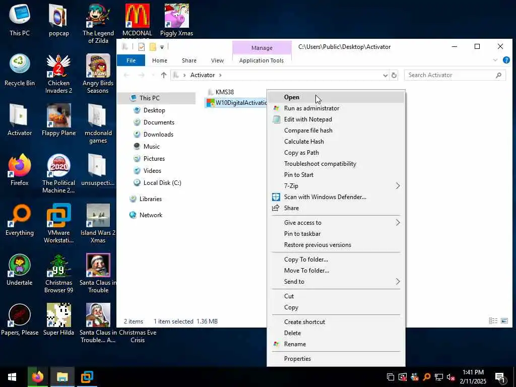The width and height of the screenshot is (516, 387).
Task: Click Firefox icon in the taskbar
Action: tap(37, 377)
